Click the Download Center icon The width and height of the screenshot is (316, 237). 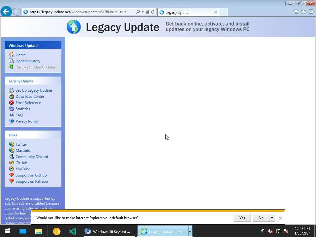(x=11, y=96)
